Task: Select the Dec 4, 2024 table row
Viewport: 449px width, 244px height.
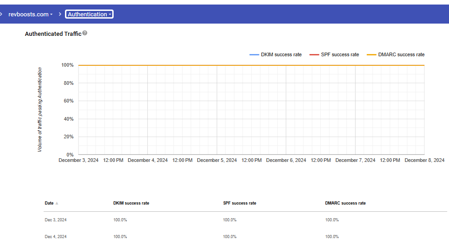Action: point(55,237)
